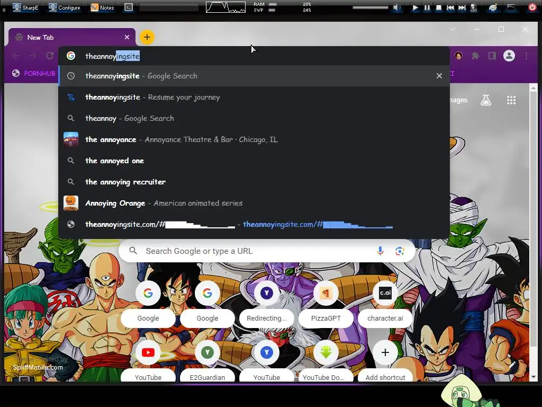Skip to previous track
The width and height of the screenshot is (542, 407).
click(x=450, y=7)
